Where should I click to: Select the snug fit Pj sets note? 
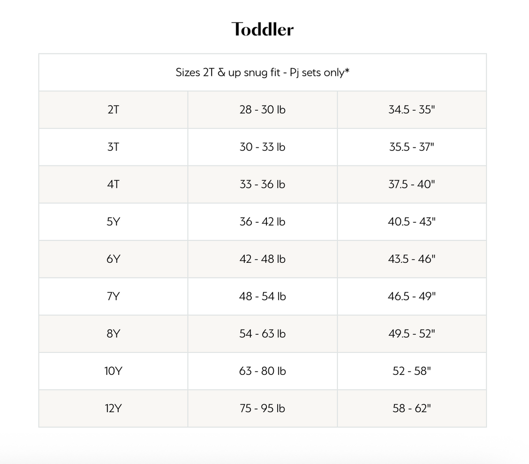(263, 72)
